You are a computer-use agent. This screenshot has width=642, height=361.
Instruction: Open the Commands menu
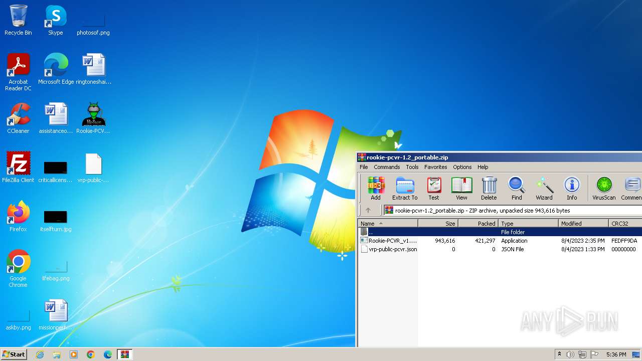(x=387, y=167)
